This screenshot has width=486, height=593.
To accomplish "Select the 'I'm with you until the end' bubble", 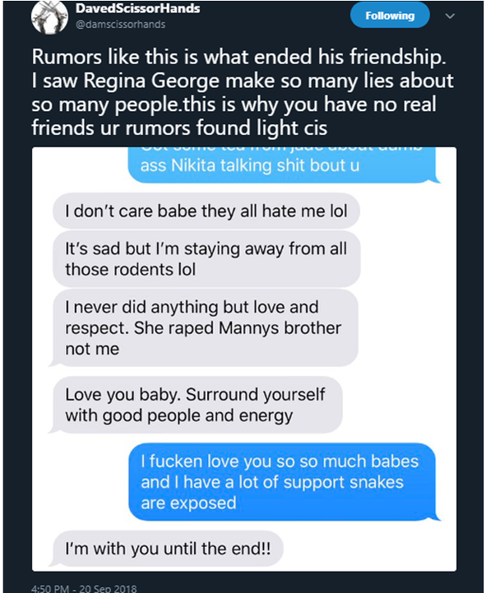I will point(166,549).
